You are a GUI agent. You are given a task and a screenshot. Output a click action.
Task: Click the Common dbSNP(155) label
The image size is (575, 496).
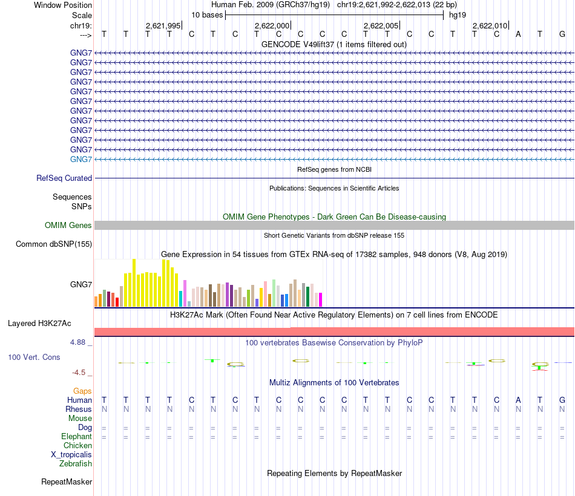[x=54, y=244]
